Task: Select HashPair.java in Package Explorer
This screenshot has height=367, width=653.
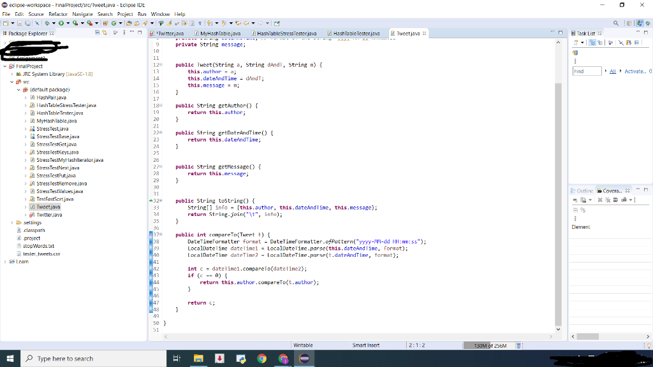Action: pos(51,97)
